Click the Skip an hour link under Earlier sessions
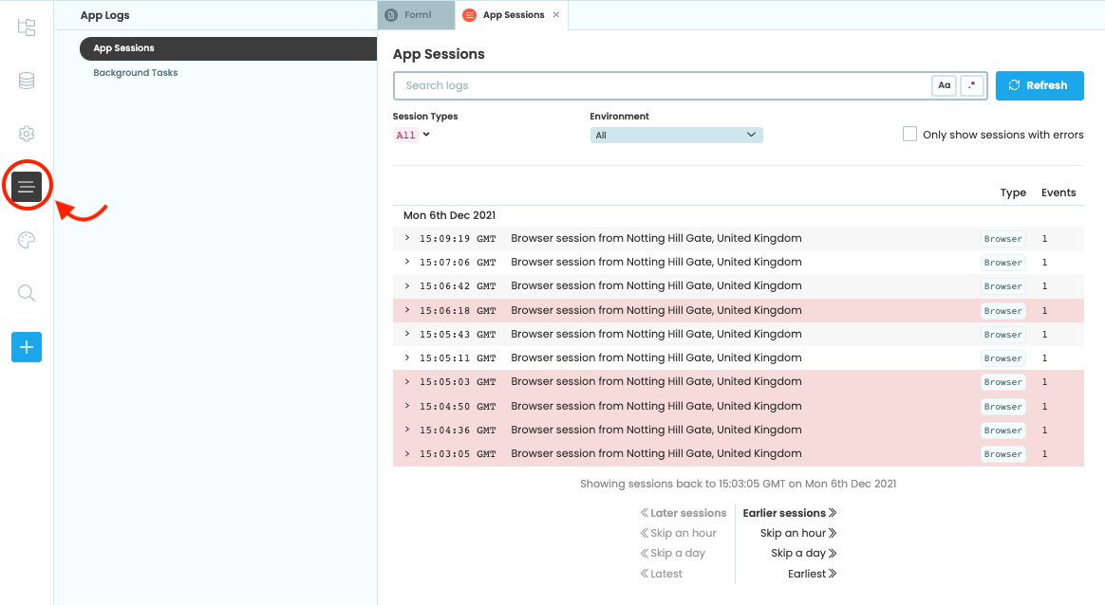The width and height of the screenshot is (1105, 605). (797, 532)
